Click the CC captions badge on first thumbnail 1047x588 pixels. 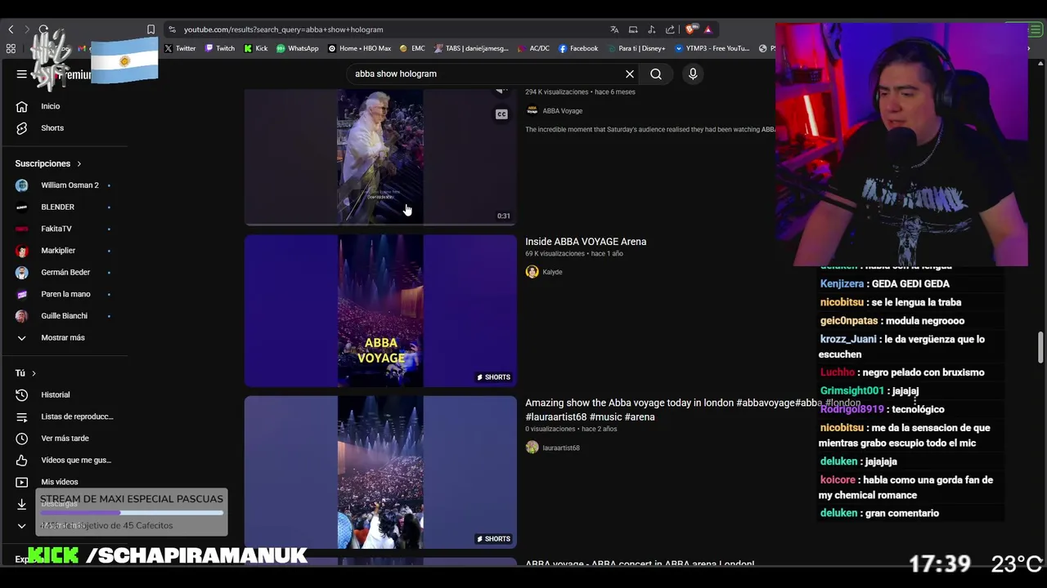[501, 114]
